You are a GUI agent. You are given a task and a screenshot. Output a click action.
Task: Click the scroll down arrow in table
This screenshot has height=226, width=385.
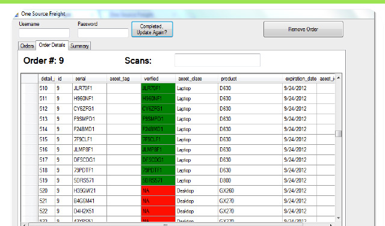point(339,218)
